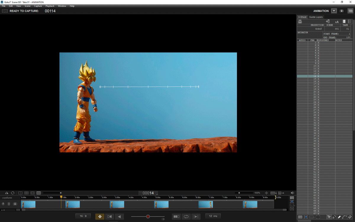The image size is (355, 222).
Task: Adjust the 100% zoom slider
Action: (244, 193)
